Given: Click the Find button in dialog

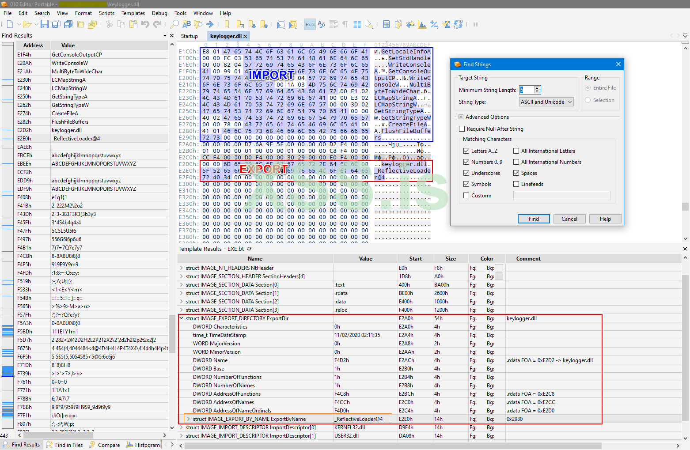Looking at the screenshot, I should point(534,219).
